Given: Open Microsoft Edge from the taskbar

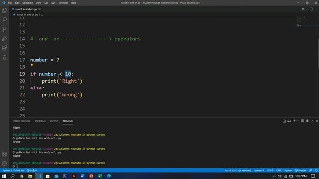Looking at the screenshot, I should click(109, 176).
